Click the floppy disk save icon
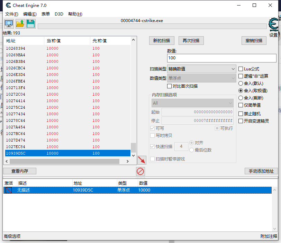The width and height of the screenshot is (281, 243). click(31, 24)
